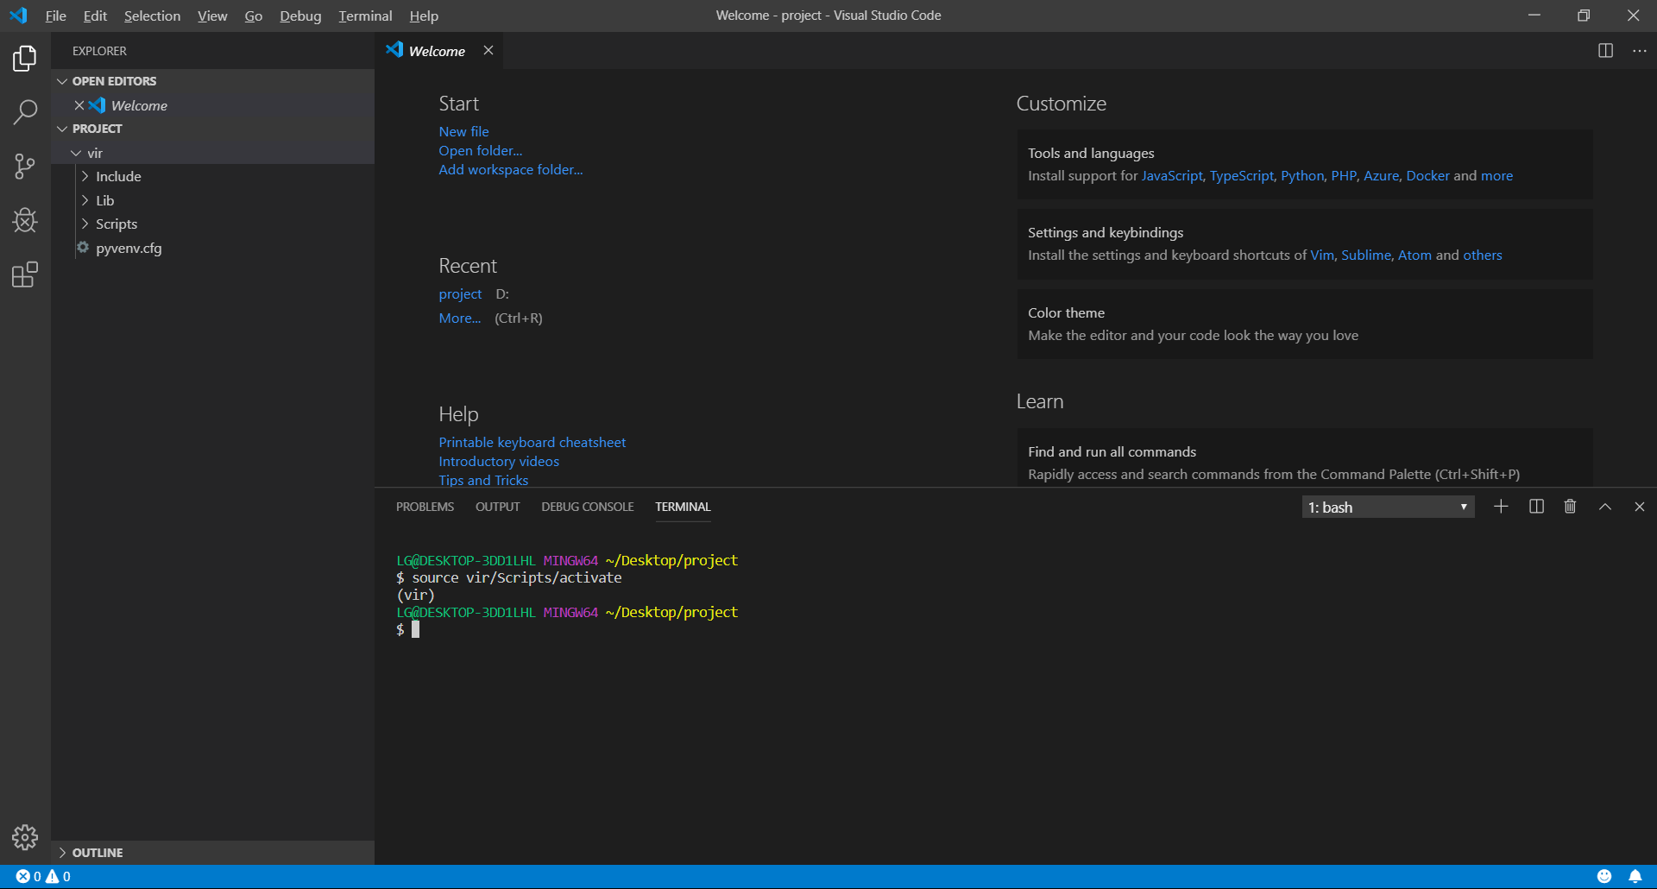The image size is (1657, 889).
Task: Open Printable keyboard cheatsheet link
Action: pos(532,442)
